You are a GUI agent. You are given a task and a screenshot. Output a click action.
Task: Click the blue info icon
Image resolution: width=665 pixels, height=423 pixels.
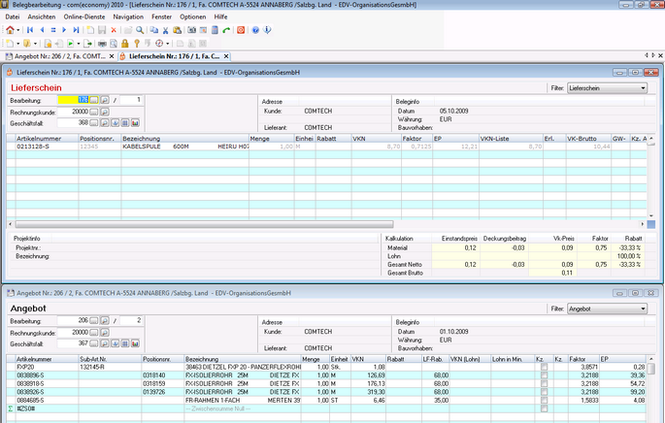(267, 30)
